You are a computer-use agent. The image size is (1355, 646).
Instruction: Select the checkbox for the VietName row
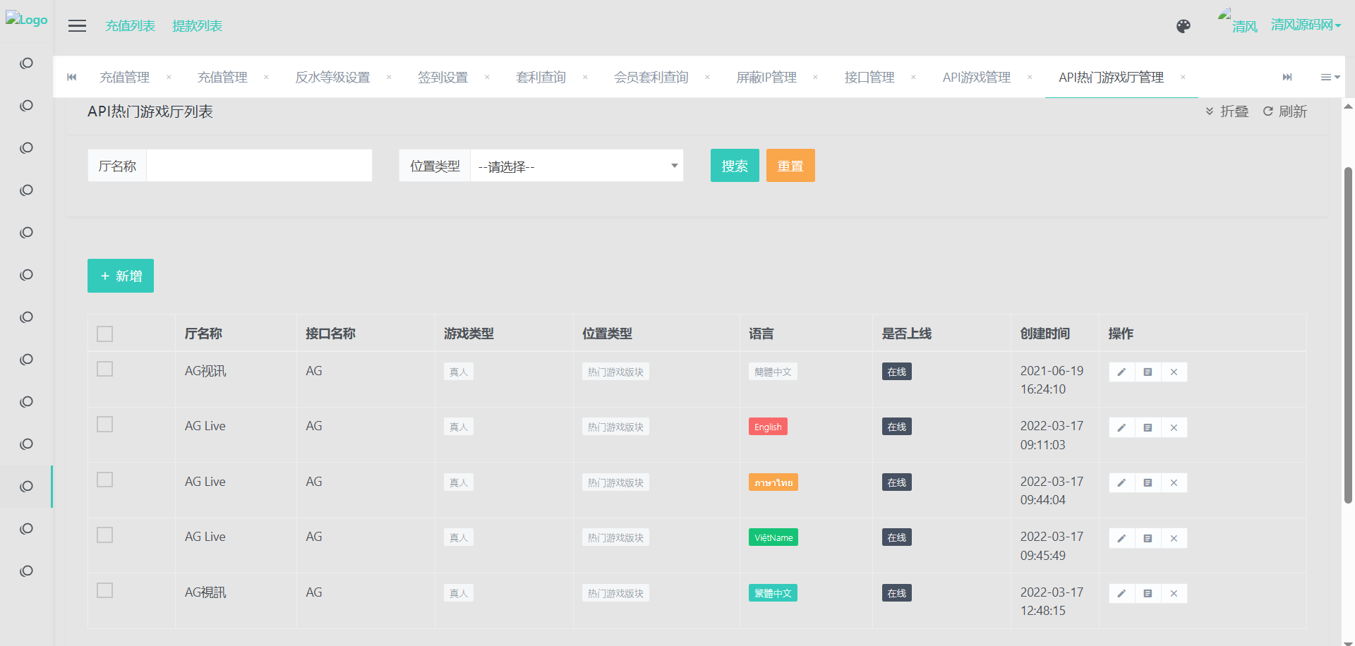pyautogui.click(x=104, y=535)
